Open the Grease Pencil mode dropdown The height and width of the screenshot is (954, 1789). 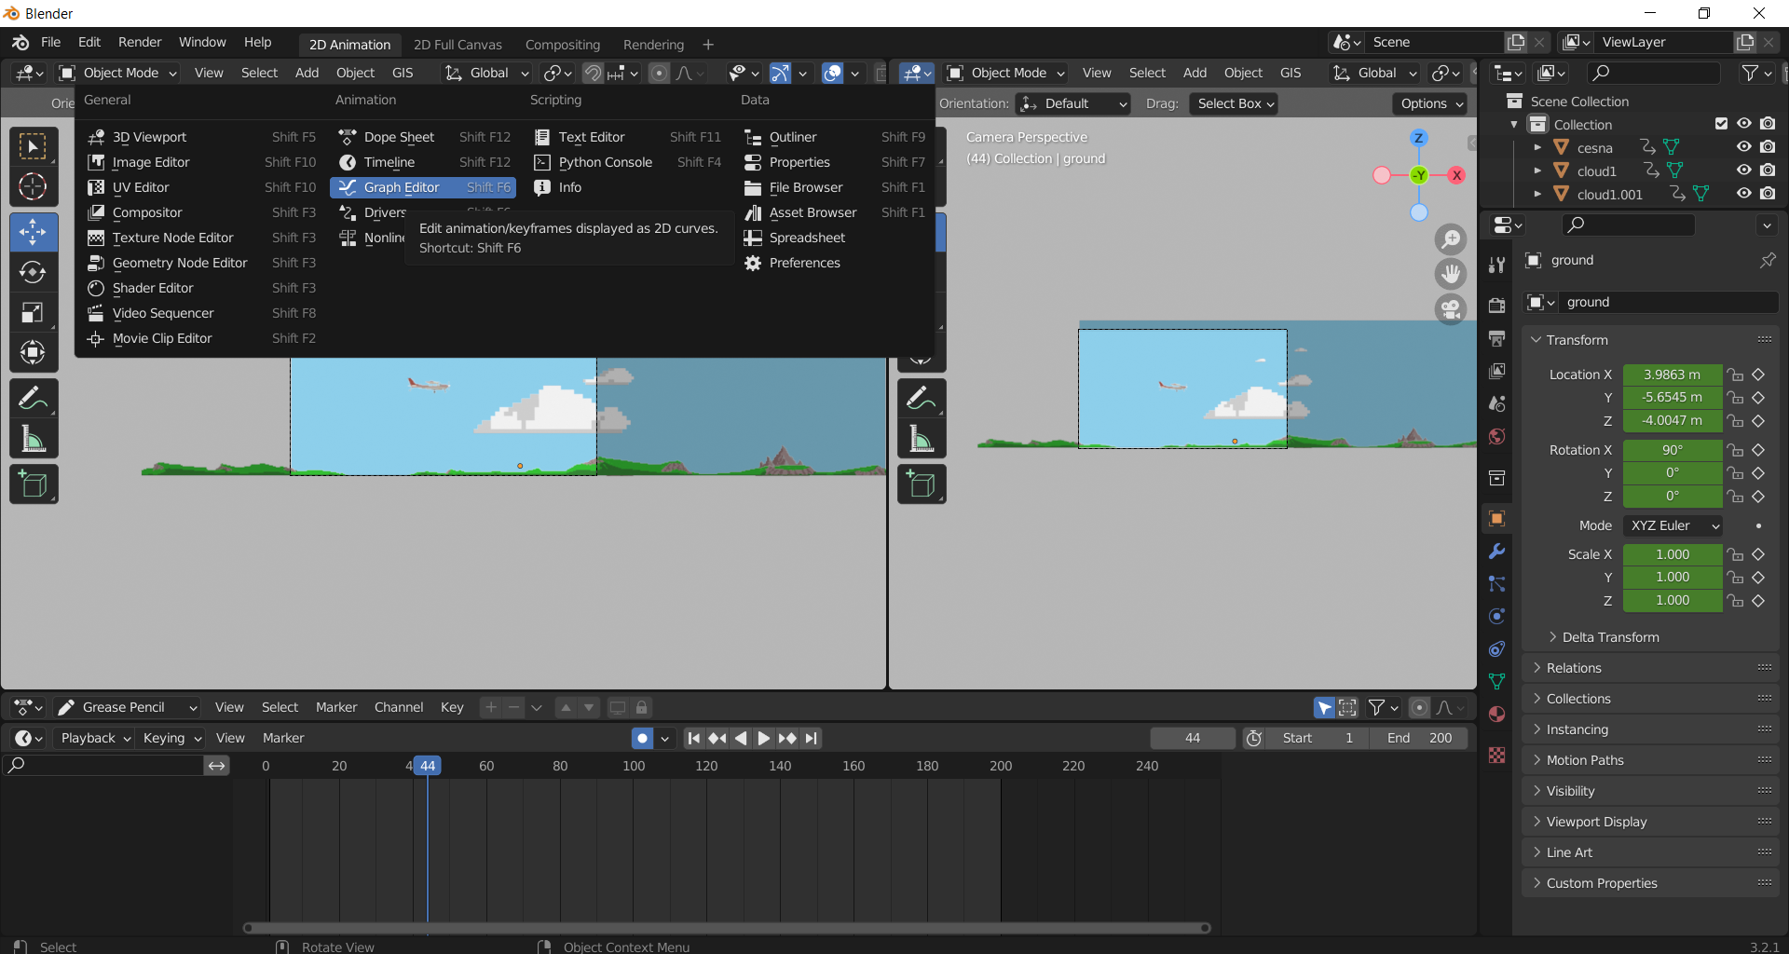(127, 707)
